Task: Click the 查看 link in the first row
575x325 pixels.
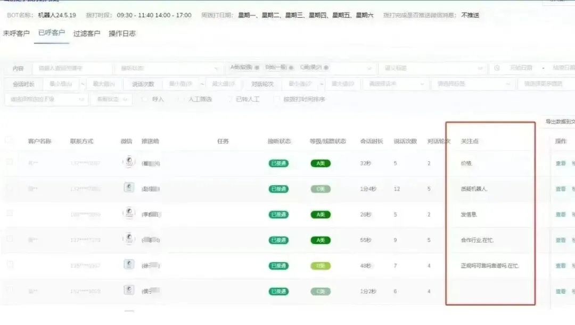Action: click(x=559, y=163)
